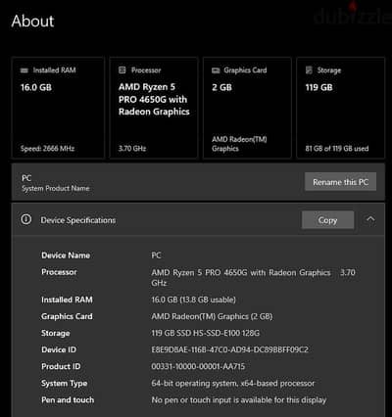This screenshot has height=417, width=392.
Task: Click the 'Device Name' label
Action: click(66, 255)
